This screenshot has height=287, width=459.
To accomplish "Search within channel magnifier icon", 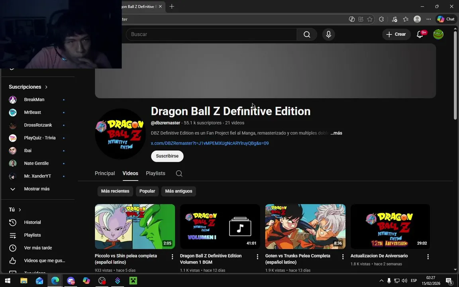I will (x=179, y=173).
